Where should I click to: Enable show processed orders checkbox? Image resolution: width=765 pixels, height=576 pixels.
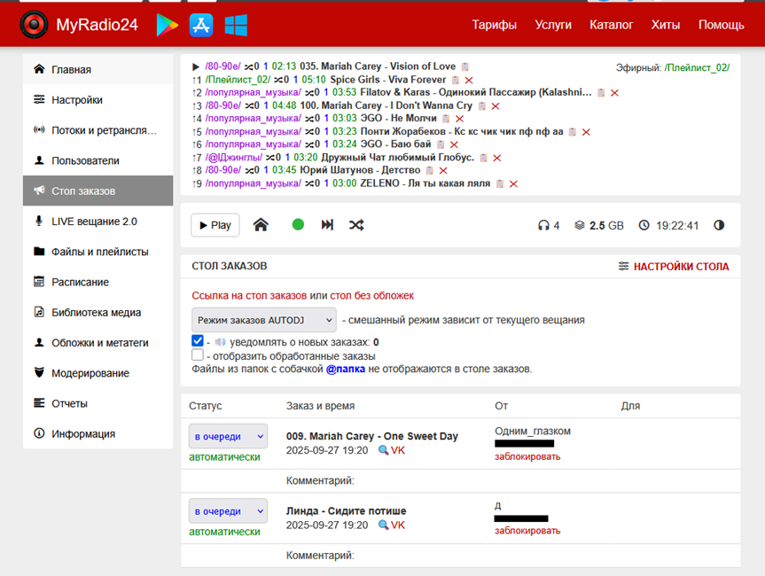tap(198, 355)
